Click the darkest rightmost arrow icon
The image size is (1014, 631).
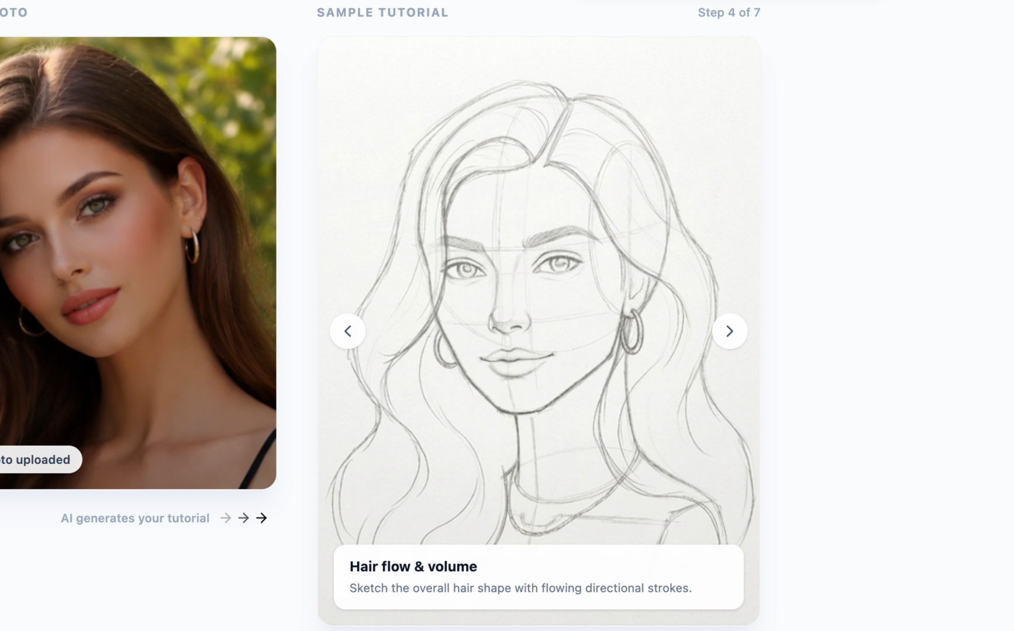[x=261, y=518]
